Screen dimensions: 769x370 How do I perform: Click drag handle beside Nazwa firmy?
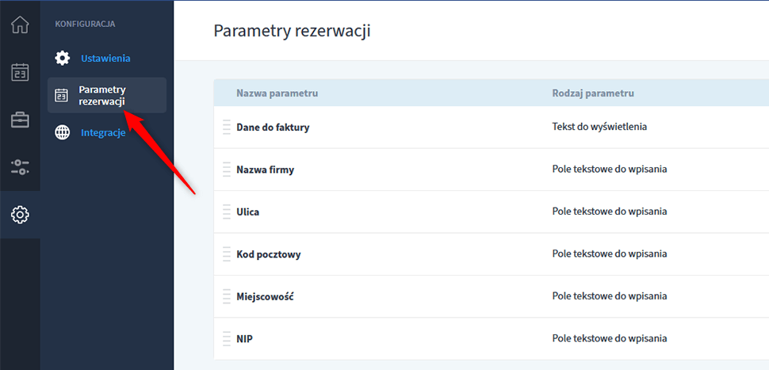click(226, 170)
